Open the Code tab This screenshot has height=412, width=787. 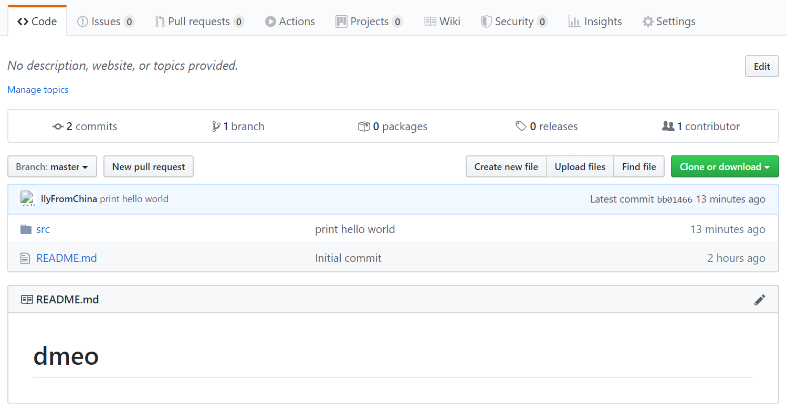(x=37, y=22)
